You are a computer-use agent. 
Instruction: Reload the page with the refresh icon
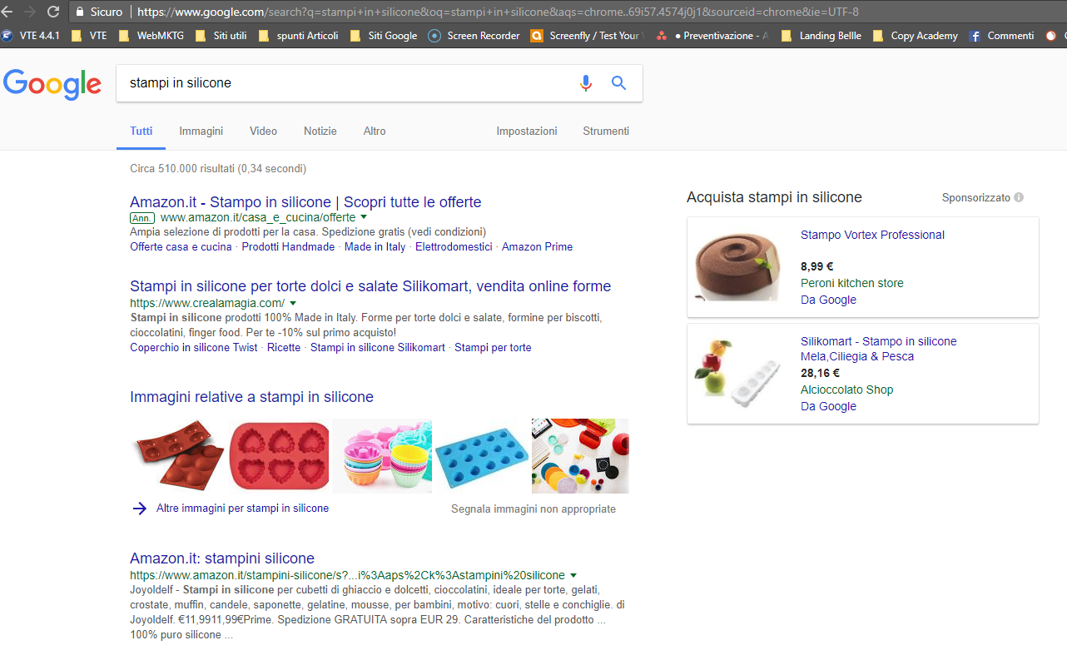pos(53,12)
